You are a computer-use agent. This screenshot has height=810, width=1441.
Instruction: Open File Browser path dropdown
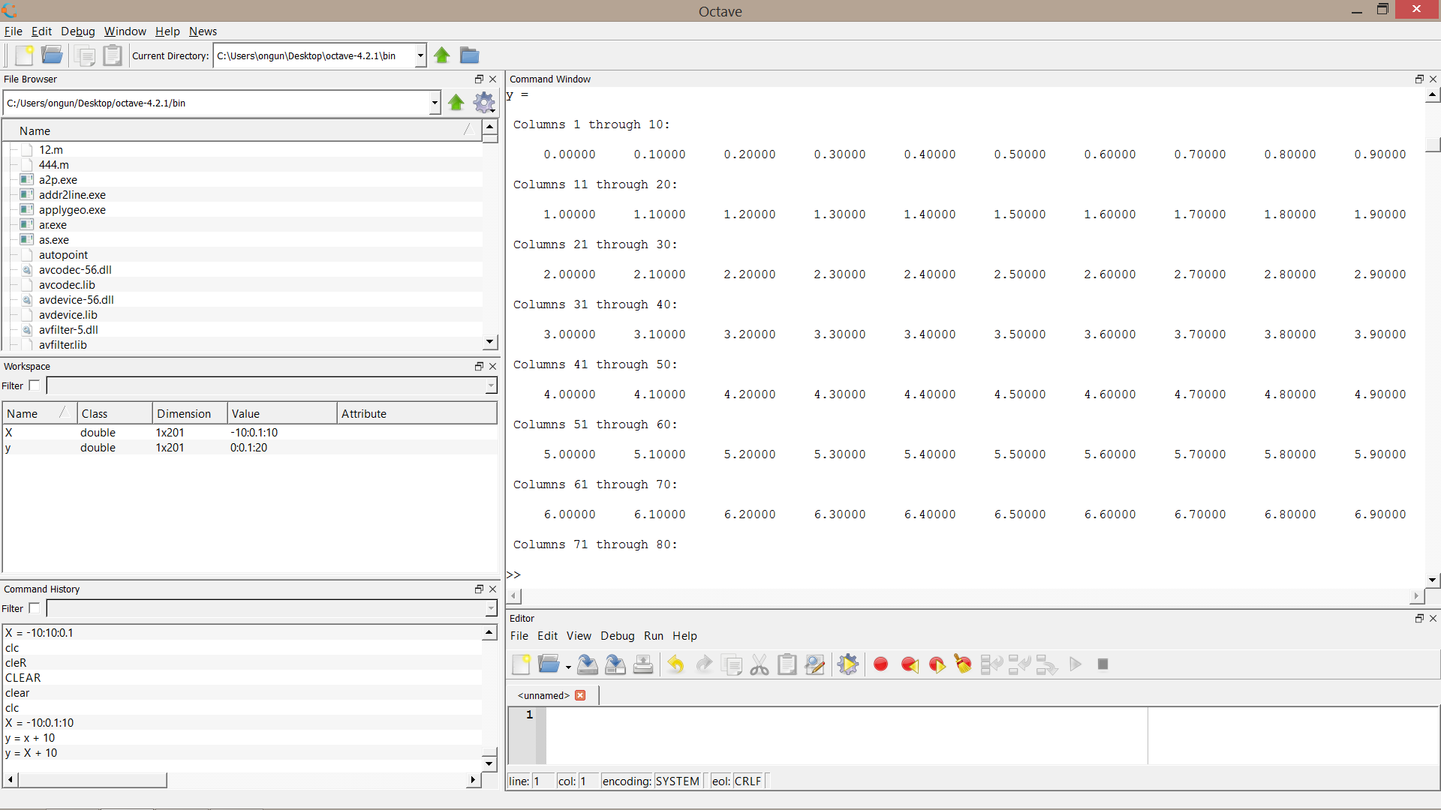tap(435, 103)
